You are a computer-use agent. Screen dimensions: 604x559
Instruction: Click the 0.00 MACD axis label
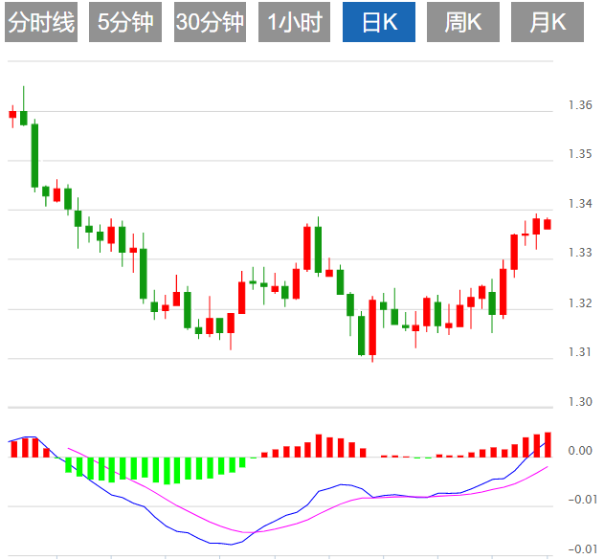[x=580, y=451]
